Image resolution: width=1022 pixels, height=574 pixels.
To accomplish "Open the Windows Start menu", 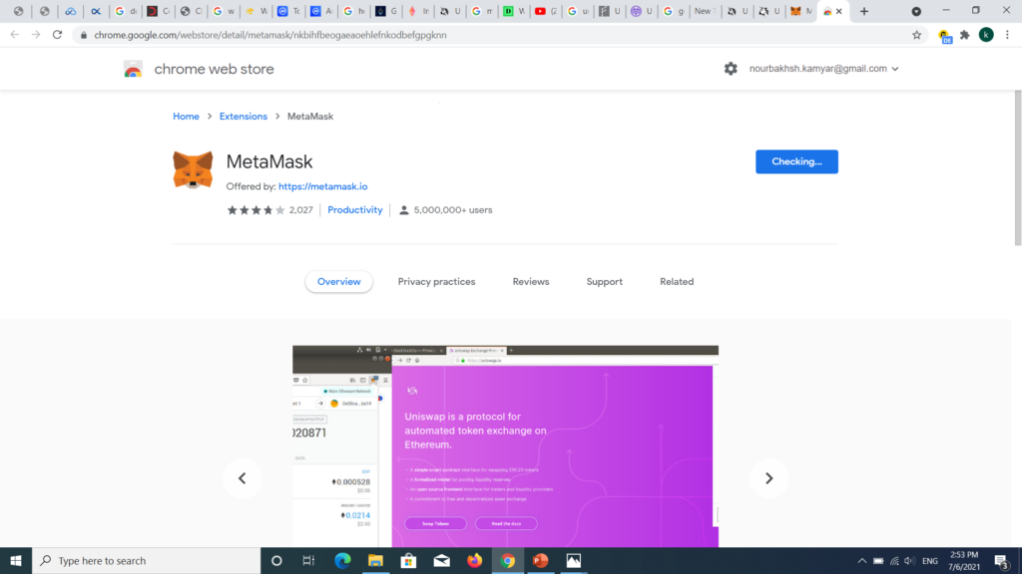I will point(16,560).
